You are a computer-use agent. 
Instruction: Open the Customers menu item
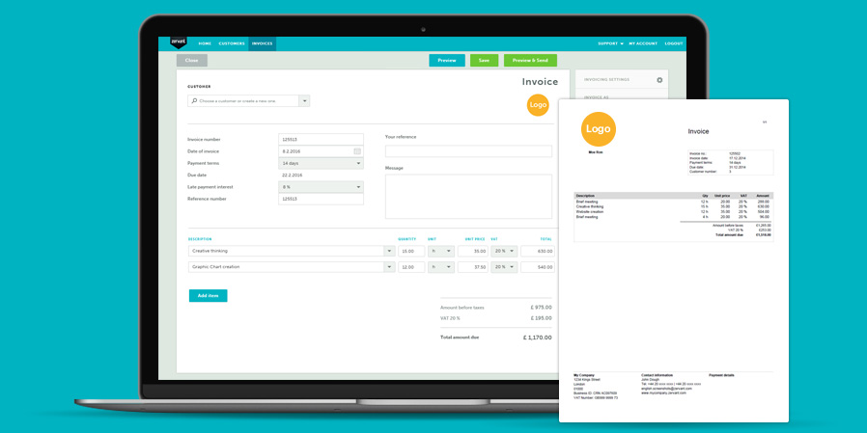point(232,43)
